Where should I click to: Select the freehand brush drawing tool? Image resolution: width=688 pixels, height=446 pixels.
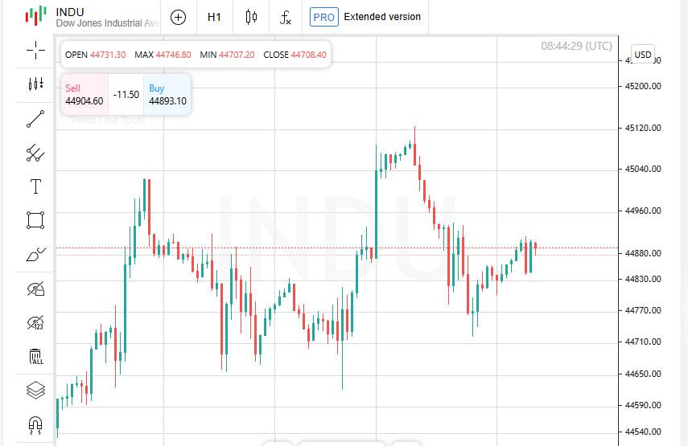pos(35,255)
